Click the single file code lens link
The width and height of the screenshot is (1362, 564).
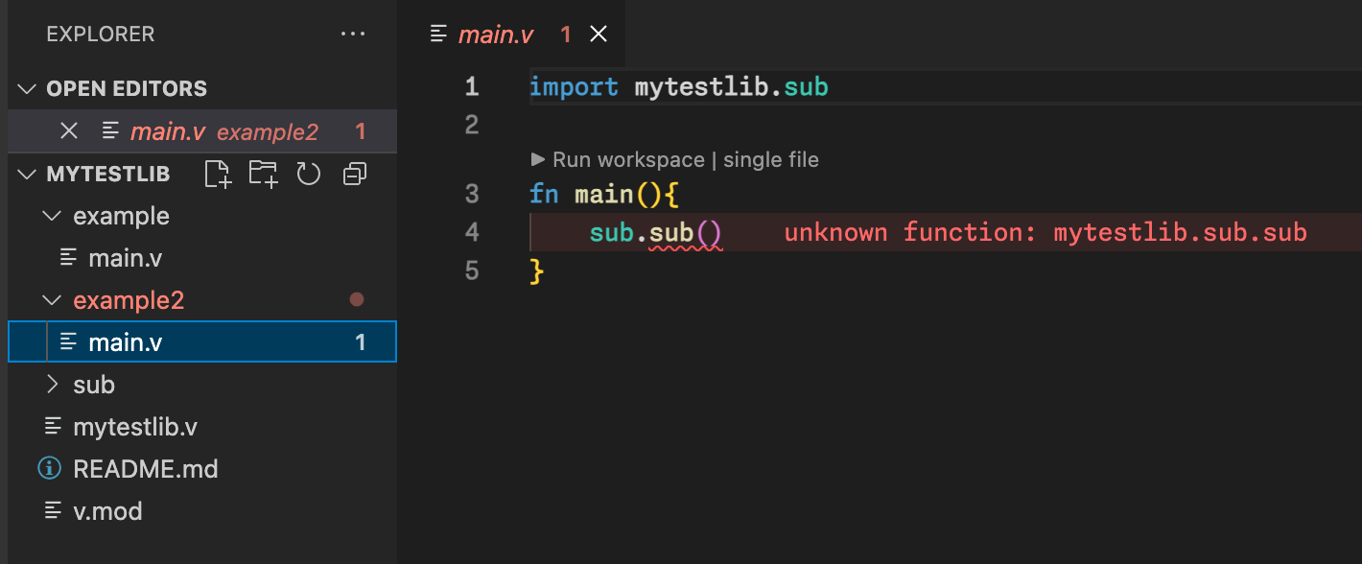coord(770,160)
